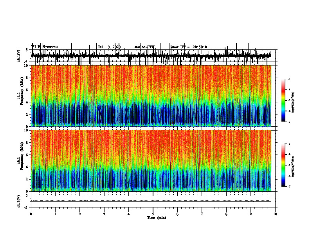This screenshot has width=310, height=240.
Task: Click the ch.1 colorbar '-3' top label
Action: [x=289, y=79]
